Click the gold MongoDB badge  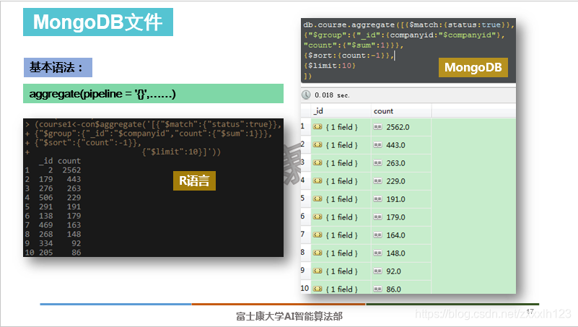pyautogui.click(x=473, y=67)
